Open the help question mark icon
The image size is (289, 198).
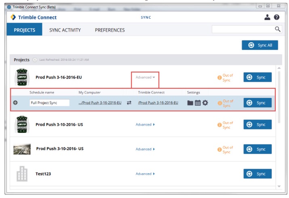tap(276, 17)
